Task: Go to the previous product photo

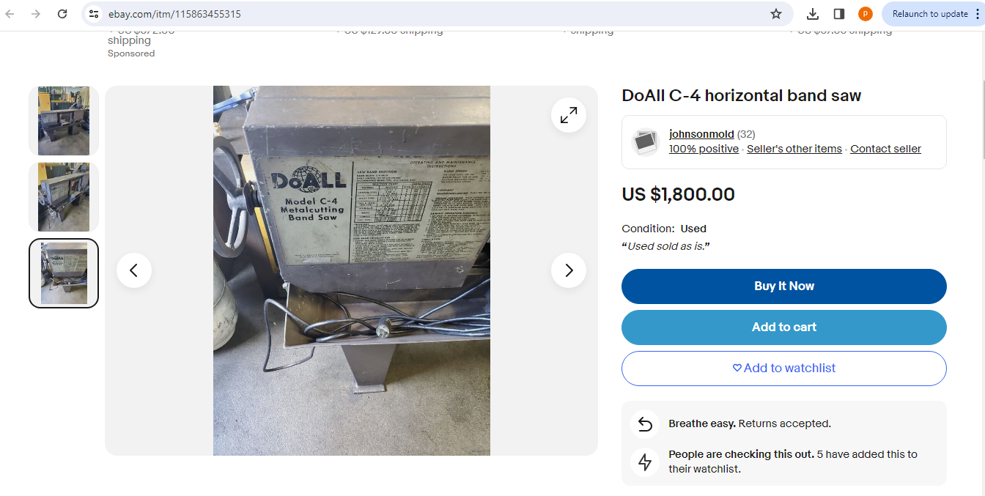Action: 134,270
